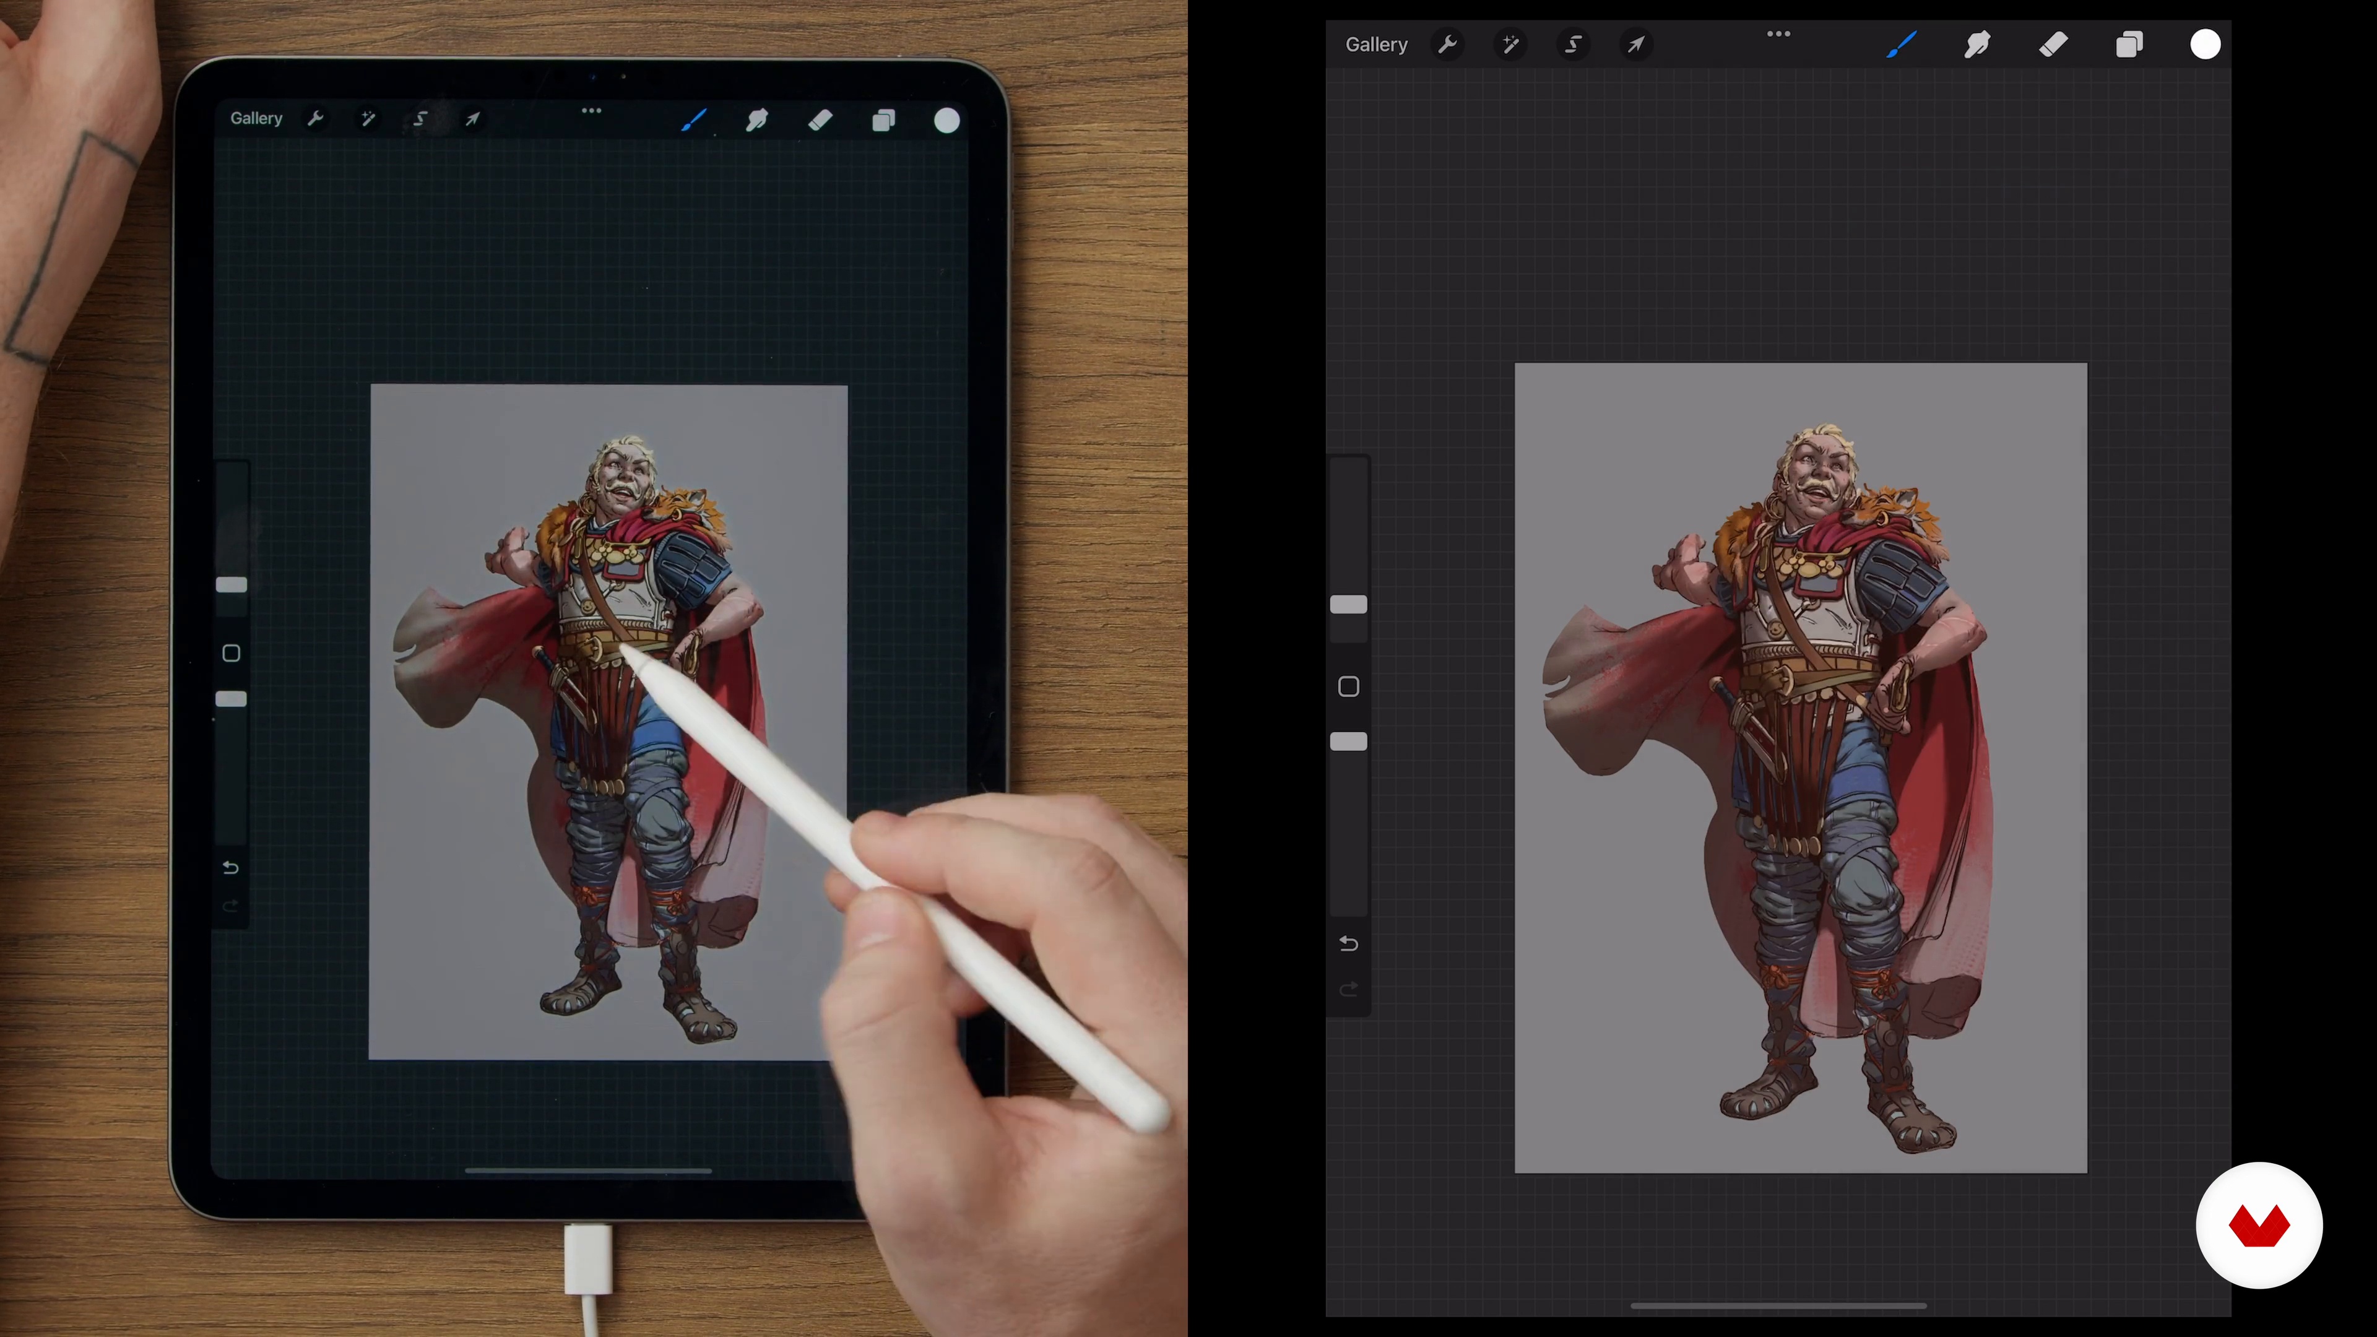Tap Undo arrow on the filmed iPad
The image size is (2377, 1337).
point(231,867)
